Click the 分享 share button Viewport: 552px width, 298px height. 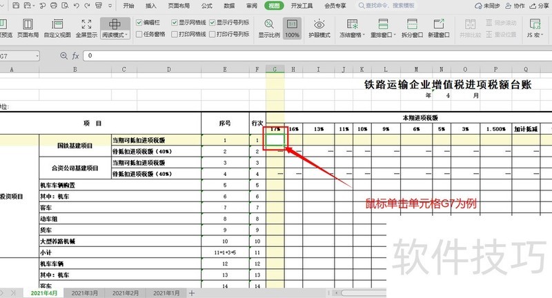(540, 6)
